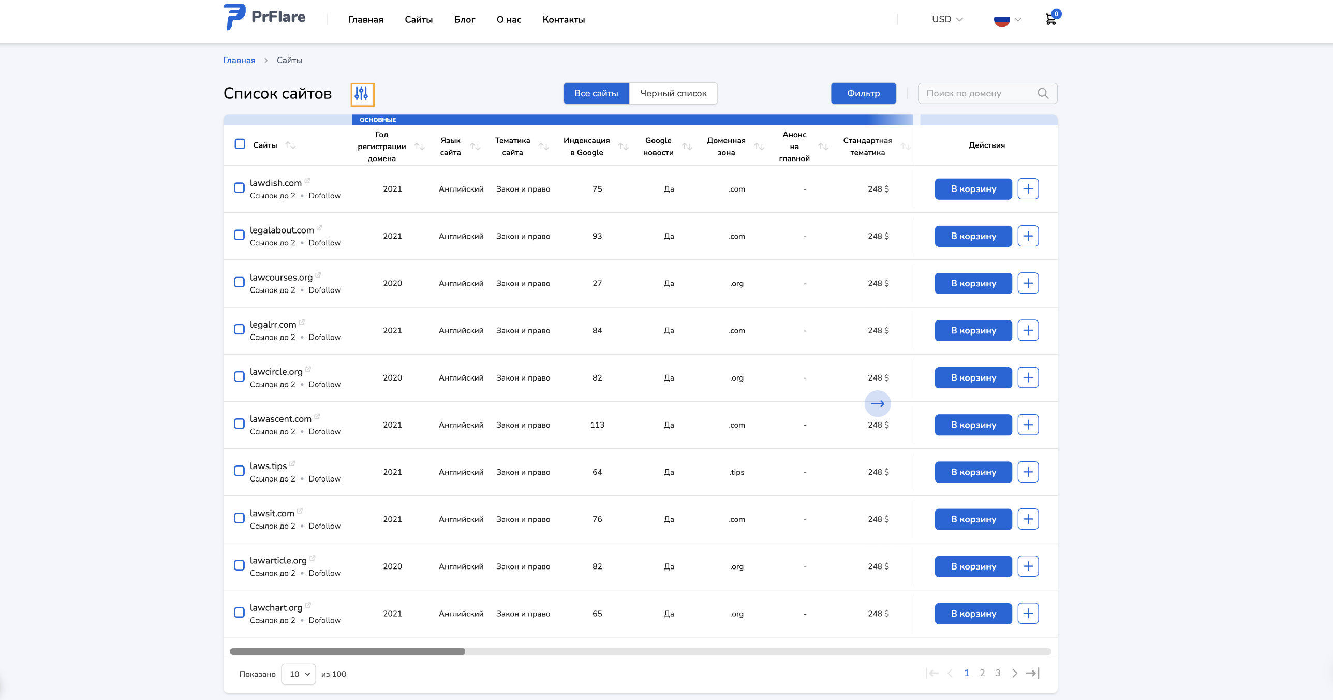Check the laws.tips row checkbox
Image resolution: width=1333 pixels, height=700 pixels.
point(239,471)
